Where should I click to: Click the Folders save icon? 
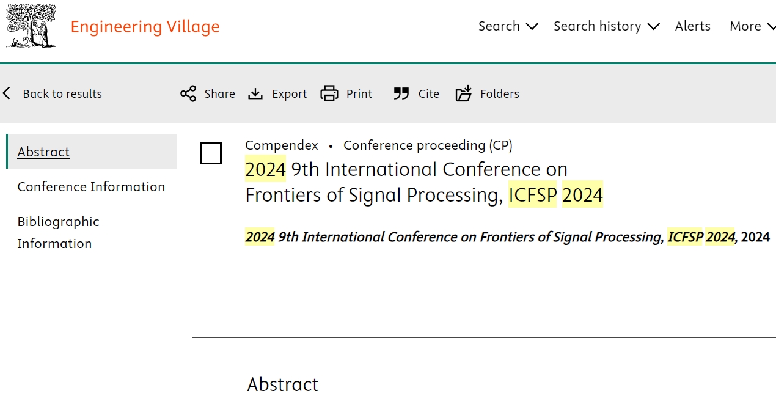[x=464, y=93]
